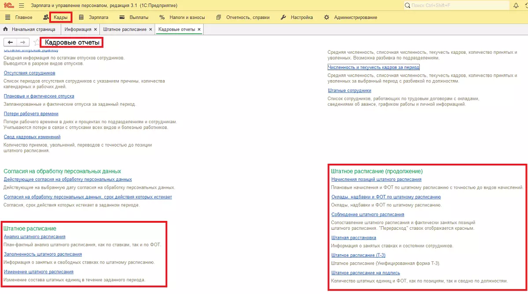This screenshot has width=528, height=294.
Task: Open Анализ штатного расписания report
Action: 34,237
